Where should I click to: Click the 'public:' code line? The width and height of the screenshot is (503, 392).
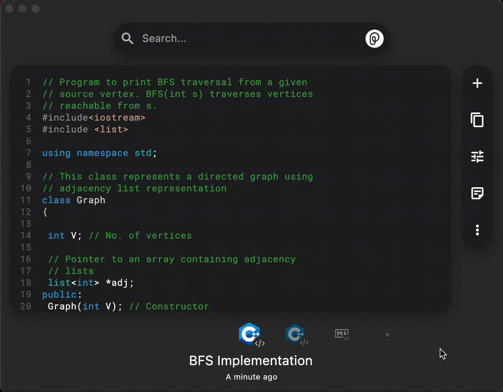62,294
